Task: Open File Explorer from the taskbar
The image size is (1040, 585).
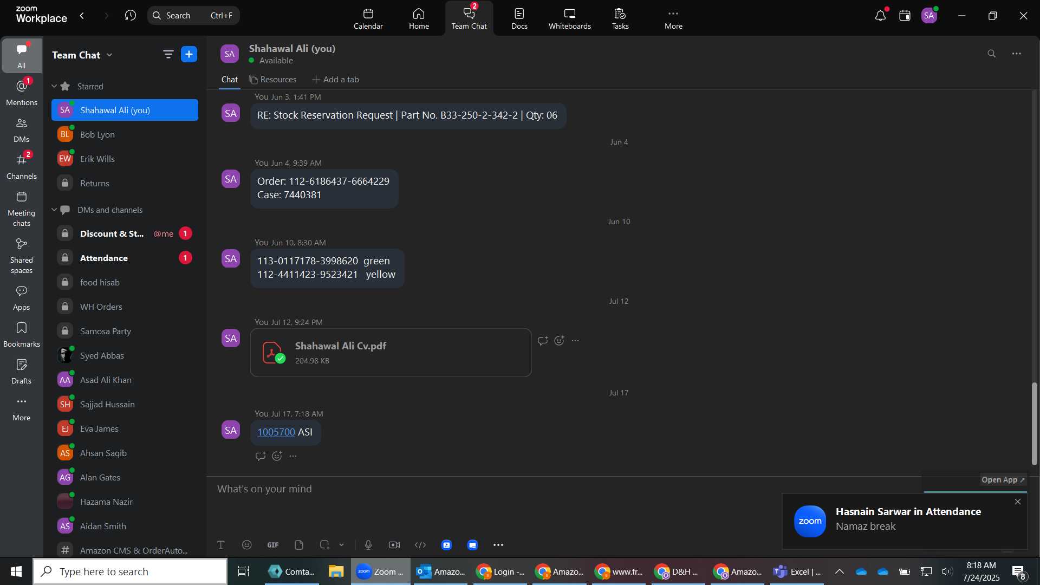Action: pyautogui.click(x=336, y=571)
